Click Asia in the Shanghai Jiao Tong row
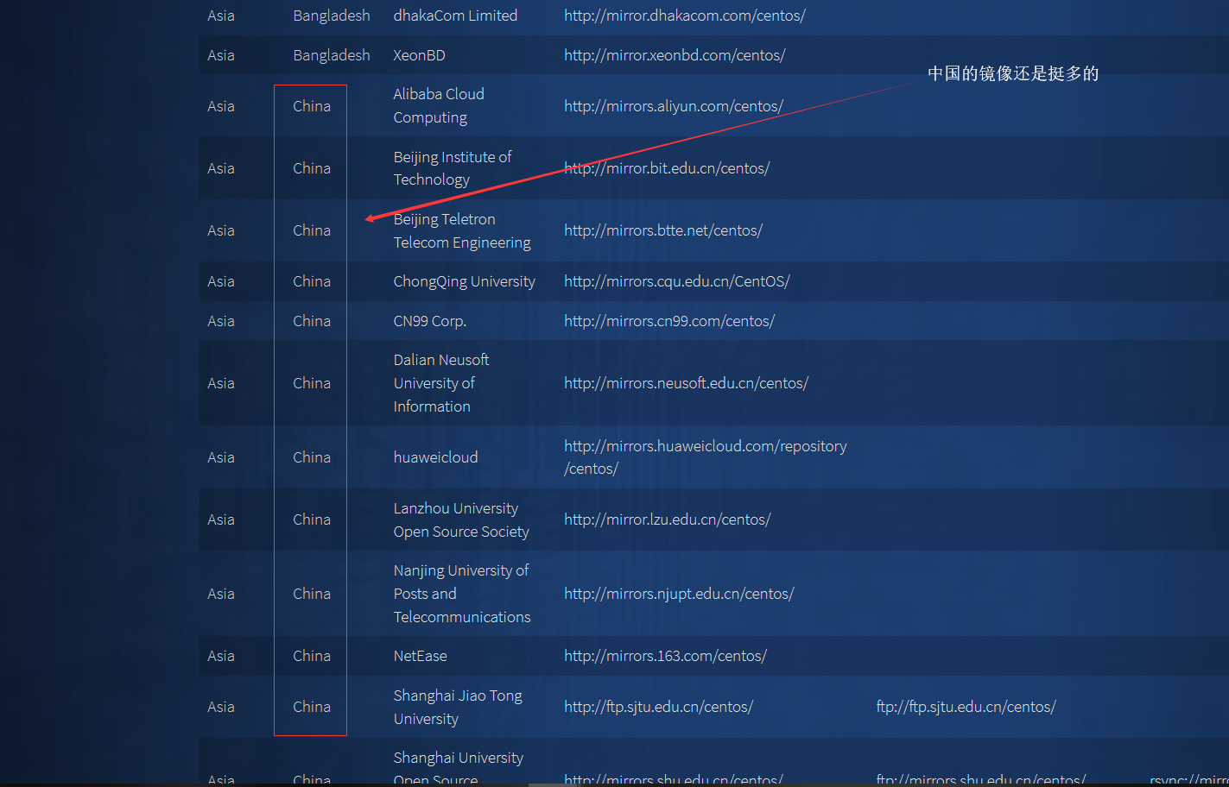 tap(221, 707)
